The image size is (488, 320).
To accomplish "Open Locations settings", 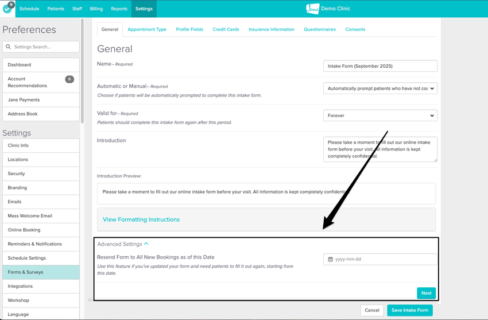I will [41, 159].
